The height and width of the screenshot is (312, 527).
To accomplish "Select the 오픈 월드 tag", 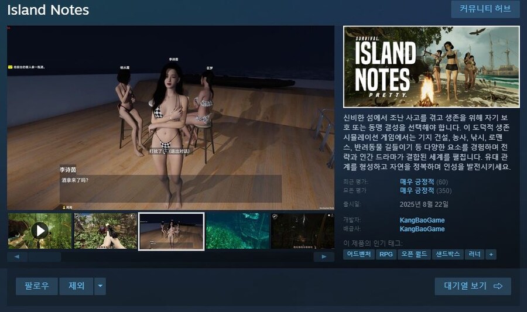I will (x=414, y=255).
